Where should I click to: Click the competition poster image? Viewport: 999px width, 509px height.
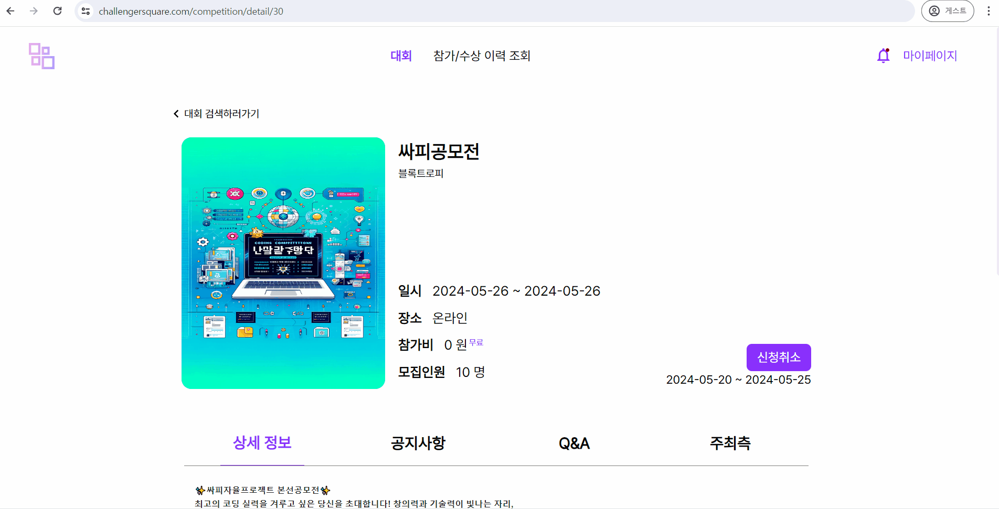tap(283, 263)
